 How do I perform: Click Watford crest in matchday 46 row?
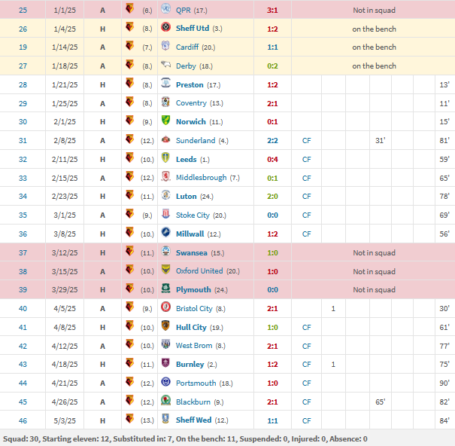click(129, 419)
